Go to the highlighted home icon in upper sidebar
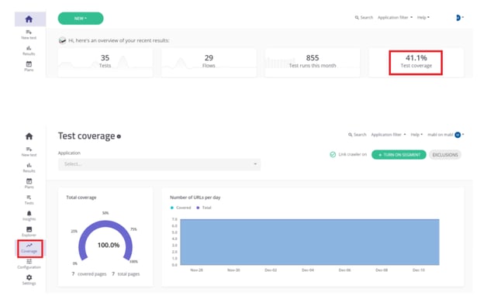The image size is (484, 299). click(29, 19)
